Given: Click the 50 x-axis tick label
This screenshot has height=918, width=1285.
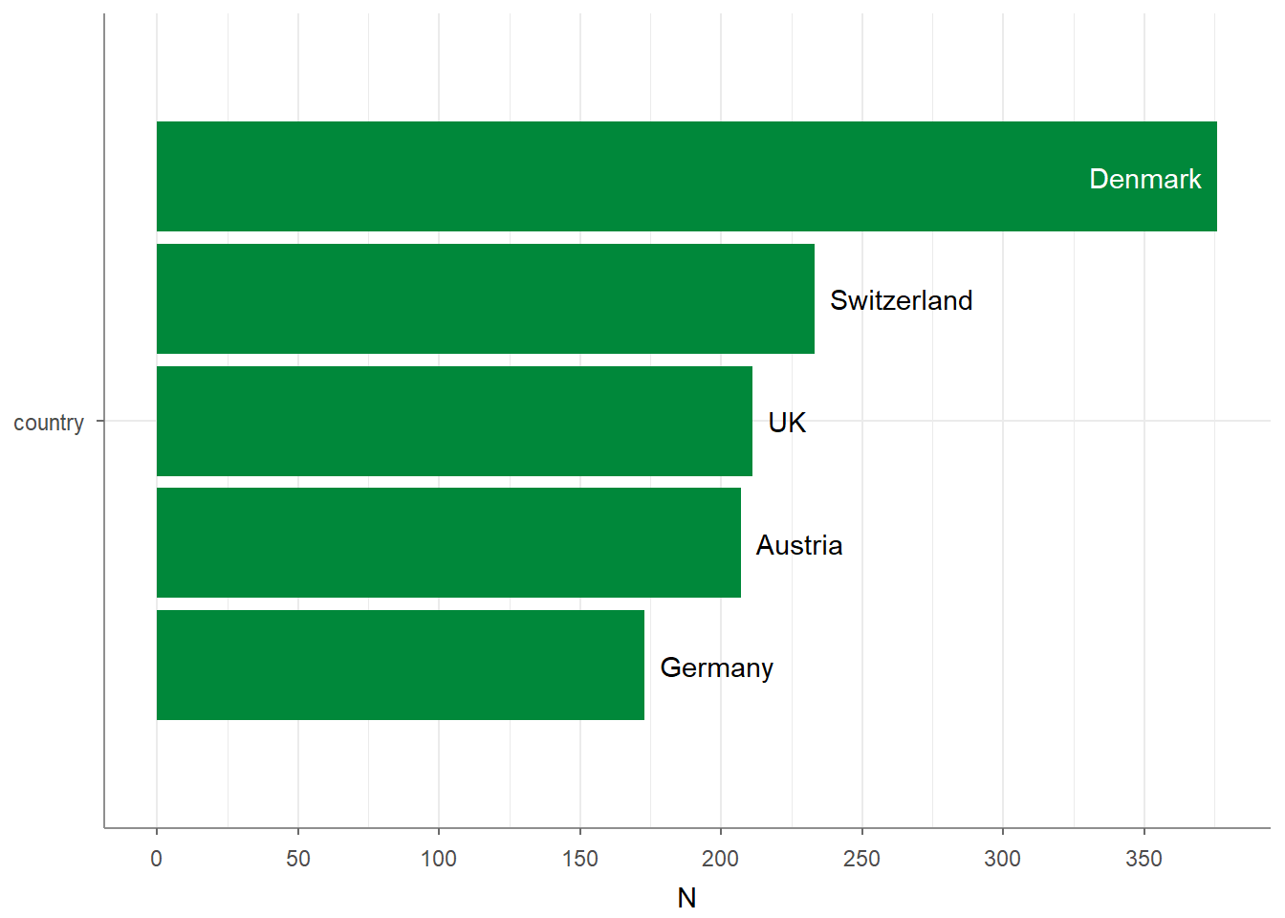Looking at the screenshot, I should (x=298, y=859).
